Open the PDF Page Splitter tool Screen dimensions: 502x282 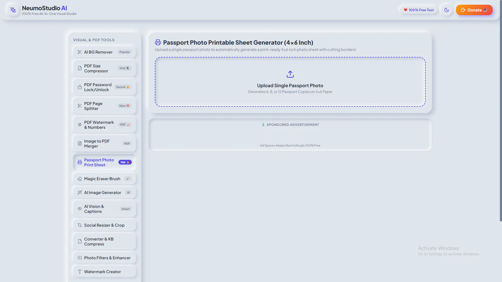click(105, 106)
